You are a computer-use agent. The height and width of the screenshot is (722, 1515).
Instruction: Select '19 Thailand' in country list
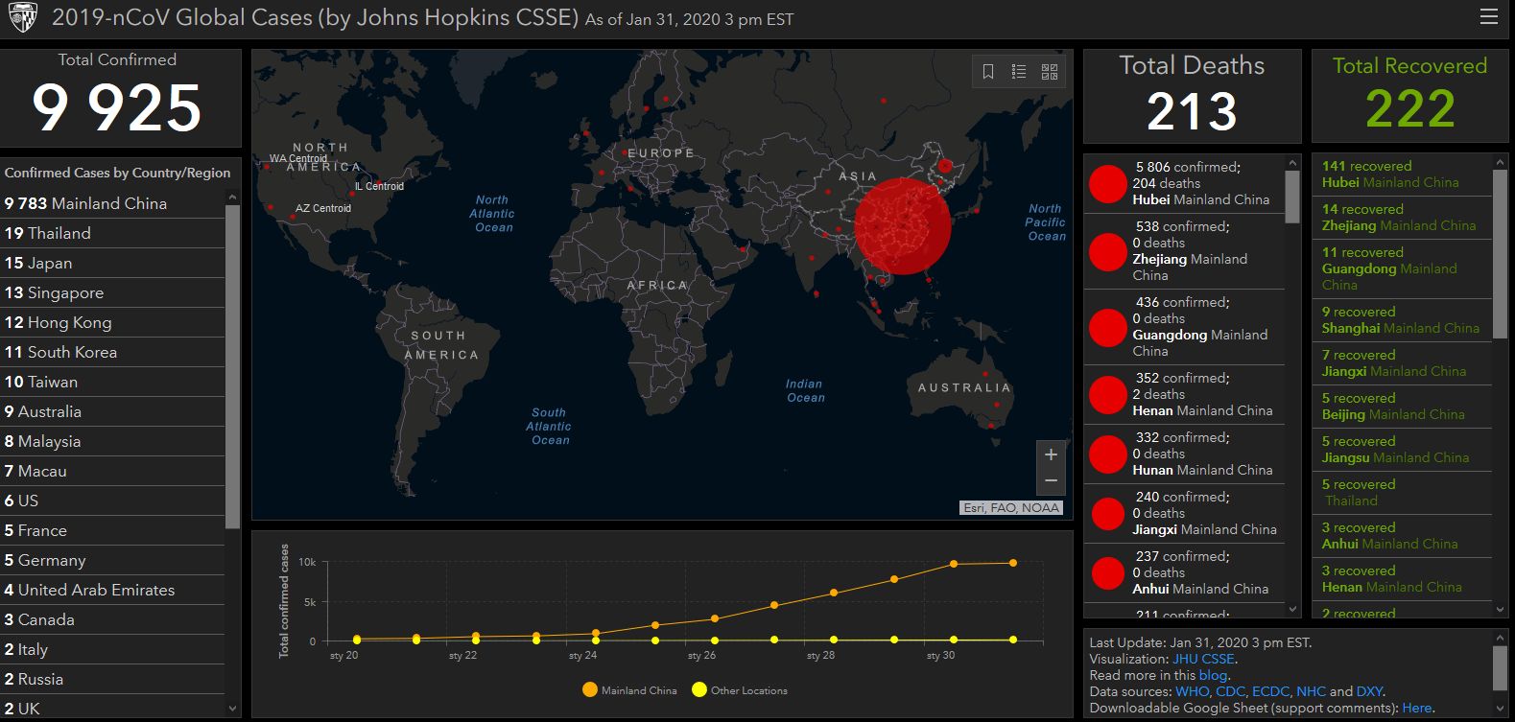click(x=112, y=233)
